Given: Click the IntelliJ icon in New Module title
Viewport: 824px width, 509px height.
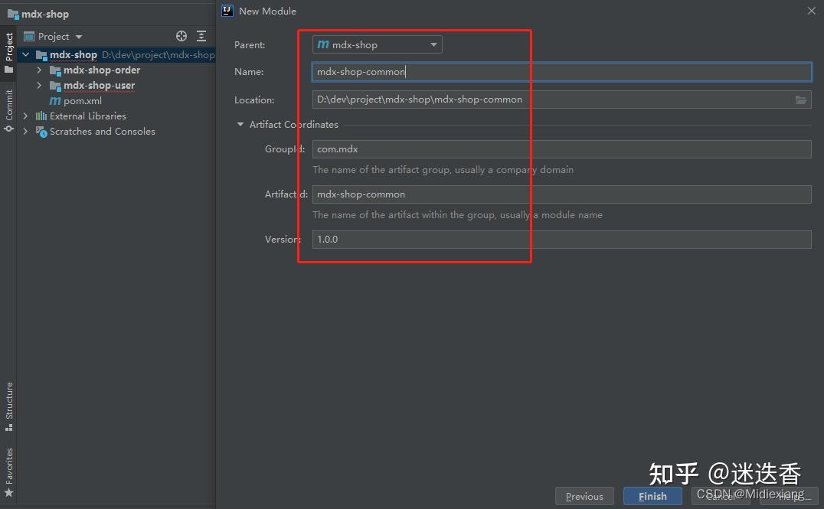Looking at the screenshot, I should pos(227,11).
